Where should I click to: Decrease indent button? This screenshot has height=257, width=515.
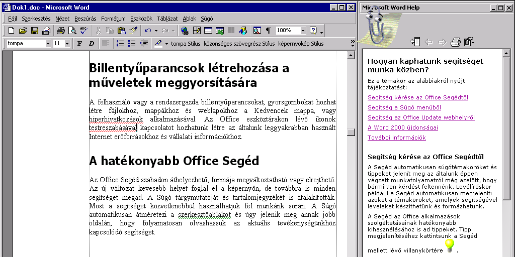[143, 44]
